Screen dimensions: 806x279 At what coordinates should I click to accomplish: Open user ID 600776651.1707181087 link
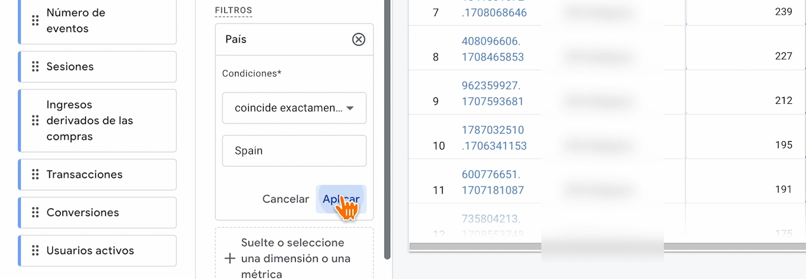(493, 182)
